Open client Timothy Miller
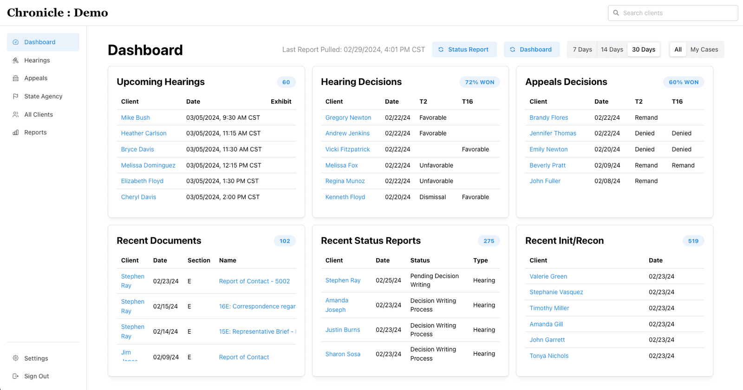743x390 pixels. [549, 308]
